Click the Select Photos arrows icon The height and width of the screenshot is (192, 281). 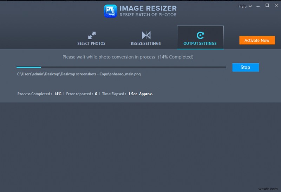(x=92, y=35)
